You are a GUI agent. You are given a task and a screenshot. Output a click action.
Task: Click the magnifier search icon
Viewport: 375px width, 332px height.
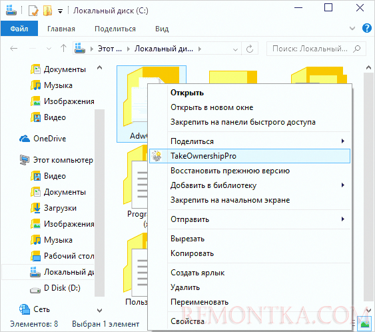[357, 49]
